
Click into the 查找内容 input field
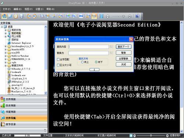89,47
